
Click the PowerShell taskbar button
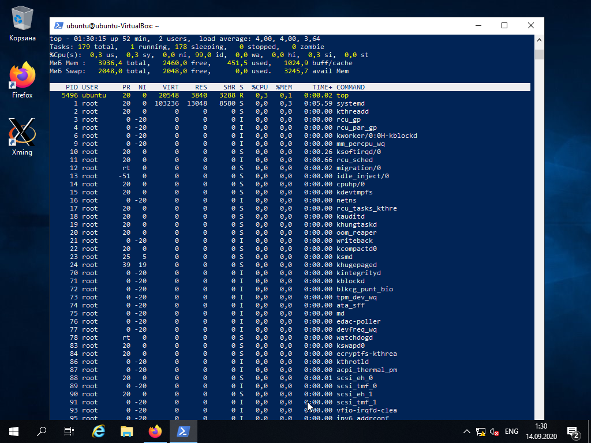184,431
